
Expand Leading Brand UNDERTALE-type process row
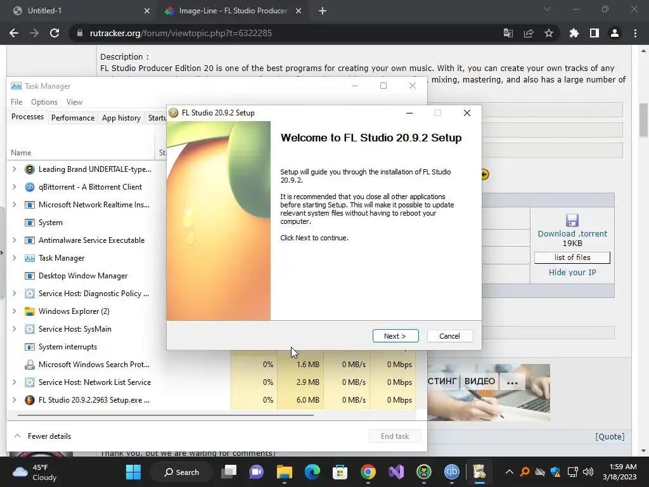15,169
